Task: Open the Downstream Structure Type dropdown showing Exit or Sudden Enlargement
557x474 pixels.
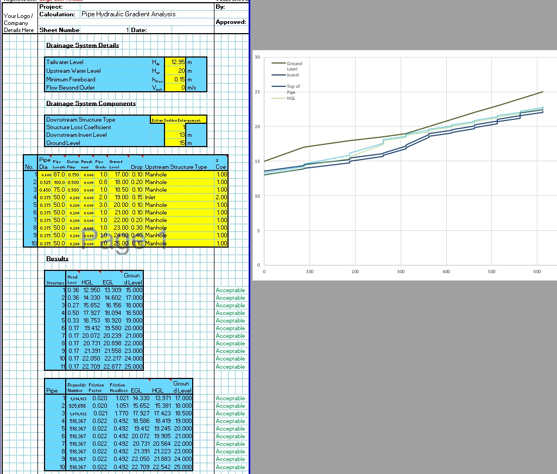Action: 178,119
